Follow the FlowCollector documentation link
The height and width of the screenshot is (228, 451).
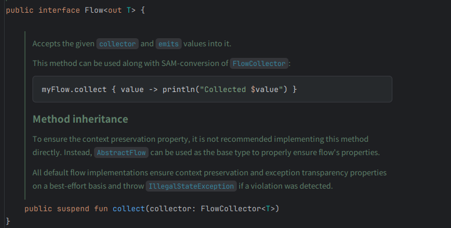(x=259, y=64)
